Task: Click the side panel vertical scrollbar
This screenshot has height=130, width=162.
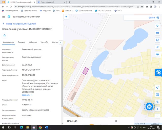Action: pos(62,77)
